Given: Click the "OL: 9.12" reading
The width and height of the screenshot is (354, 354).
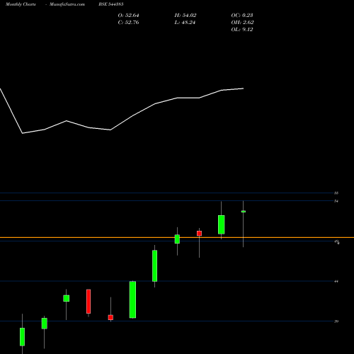Looking at the screenshot, I should click(x=242, y=30).
